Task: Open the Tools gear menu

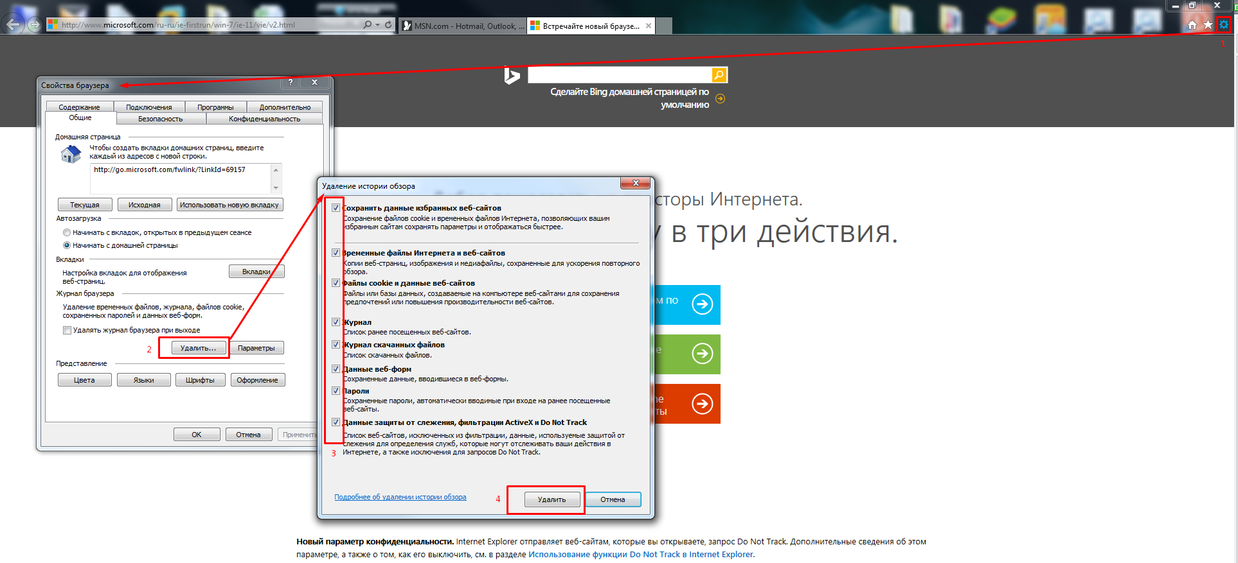Action: pos(1224,25)
